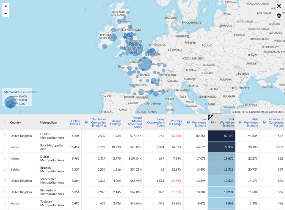Click the pencil icon on the highlighted column
This screenshot has width=285, height=210.
click(x=210, y=116)
